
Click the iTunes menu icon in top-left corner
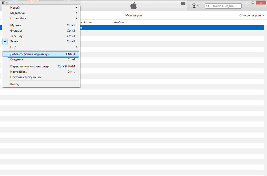click(x=4, y=3)
